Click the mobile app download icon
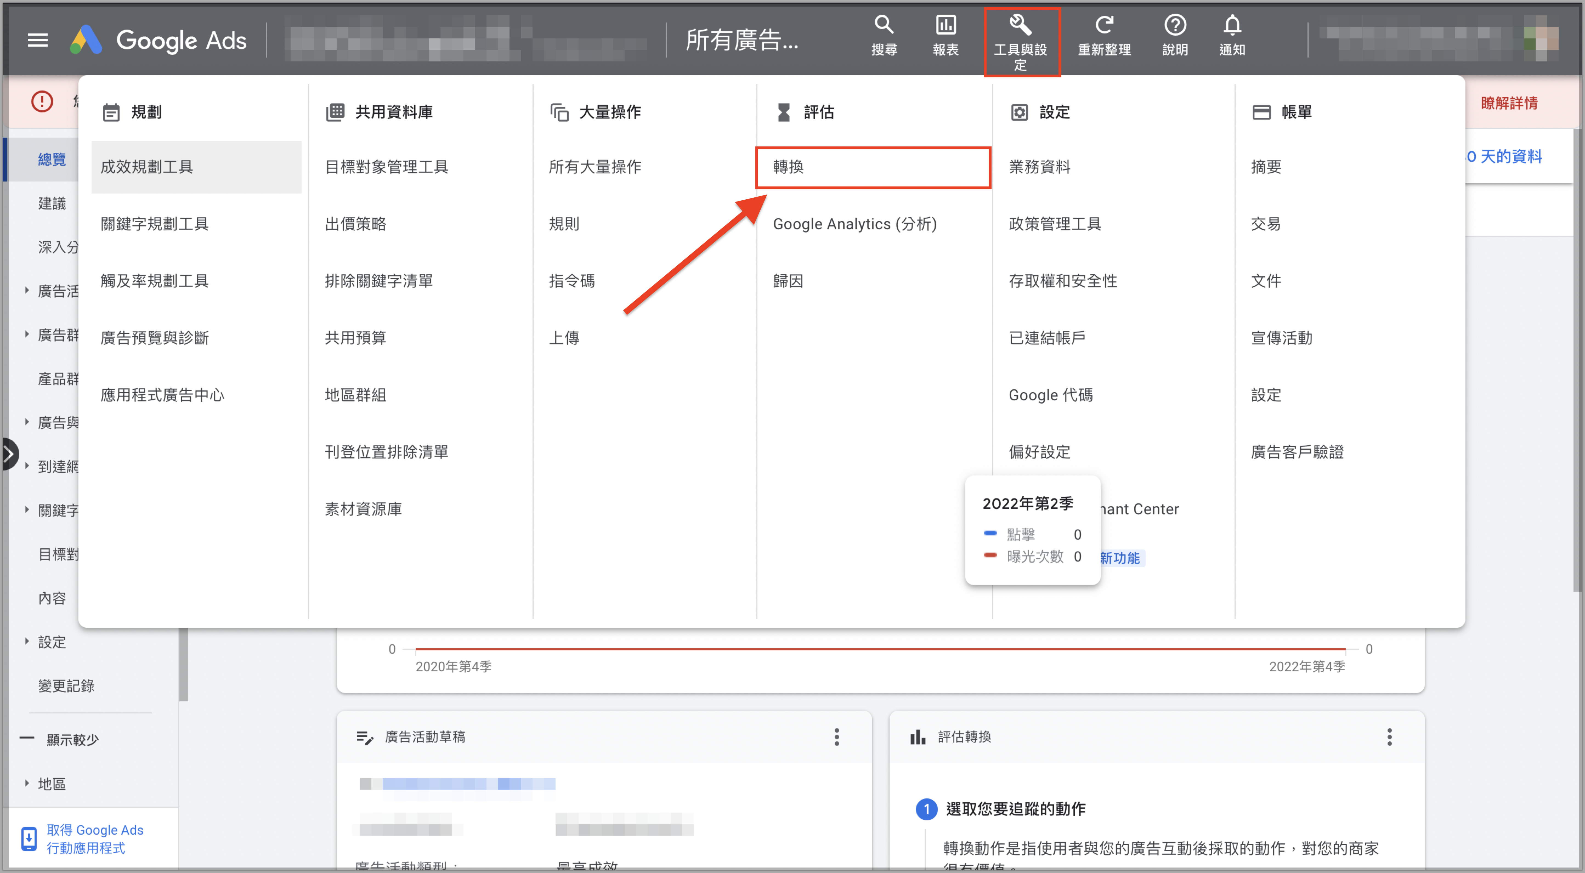The width and height of the screenshot is (1585, 873). (29, 838)
